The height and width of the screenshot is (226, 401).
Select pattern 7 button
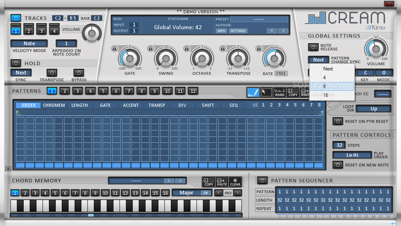129,91
